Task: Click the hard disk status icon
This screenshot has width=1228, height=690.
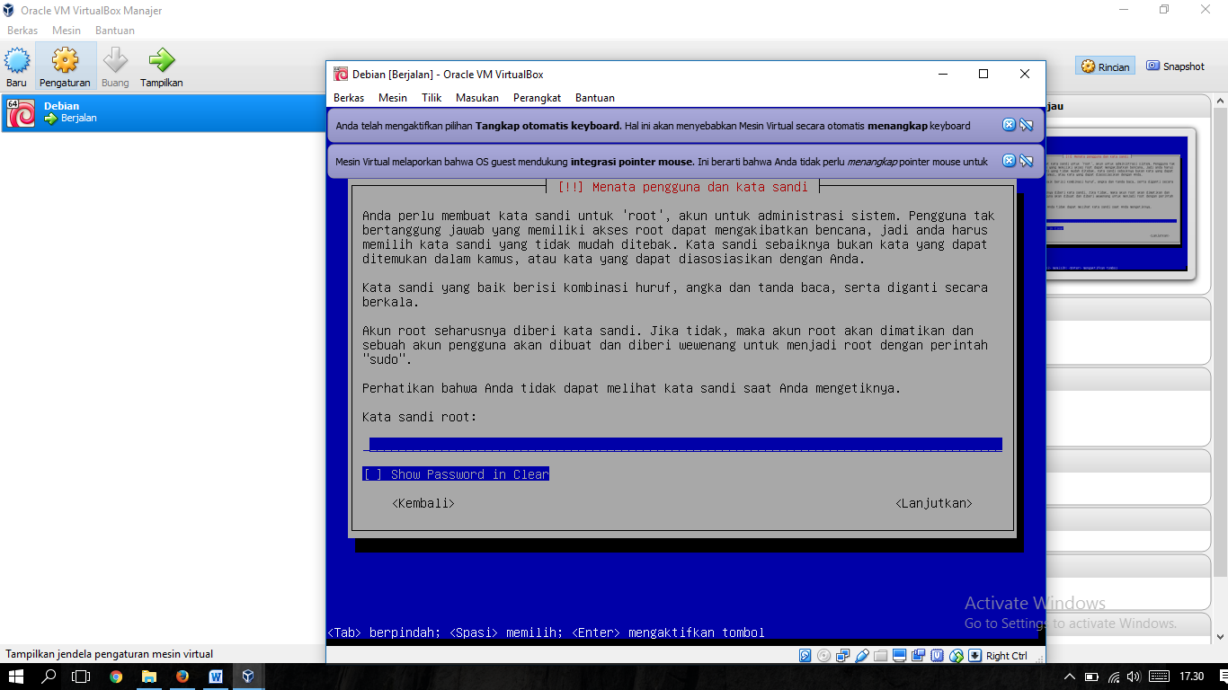Action: pyautogui.click(x=805, y=656)
